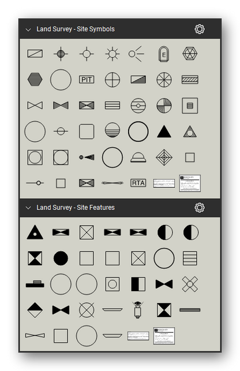The image size is (240, 371).
Task: Select the nested diamond symbol
Action: click(164, 157)
